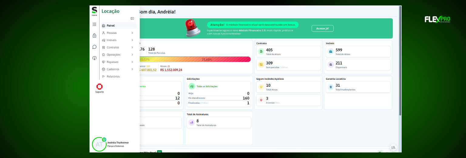This screenshot has width=466, height=158.
Task: Click the green contract icon beside 405
Action: pos(261,52)
